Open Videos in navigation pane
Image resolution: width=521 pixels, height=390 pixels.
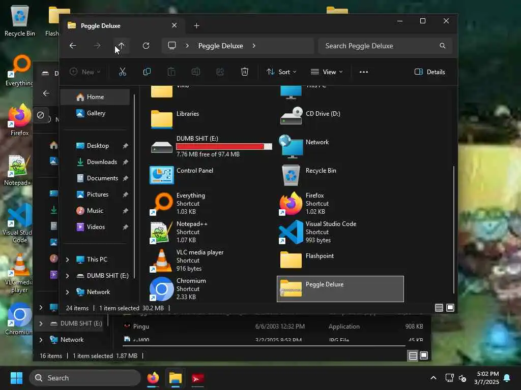coord(96,227)
